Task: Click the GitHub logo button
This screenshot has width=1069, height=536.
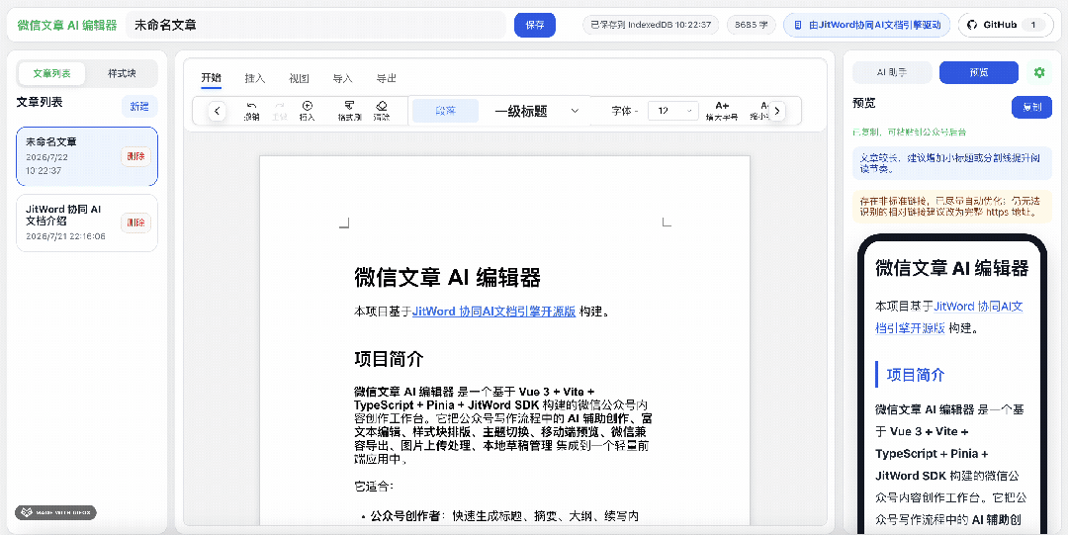Action: pos(1006,26)
